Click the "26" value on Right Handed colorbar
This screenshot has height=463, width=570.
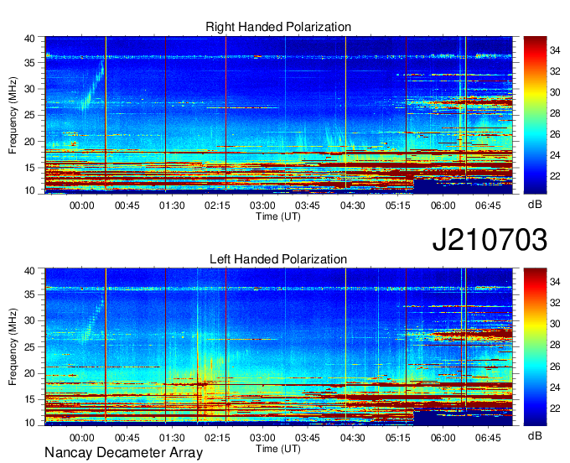[x=555, y=134]
